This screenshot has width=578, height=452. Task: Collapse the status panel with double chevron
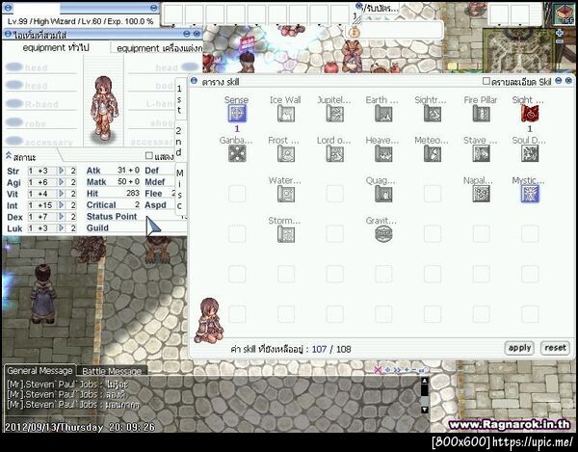9,156
